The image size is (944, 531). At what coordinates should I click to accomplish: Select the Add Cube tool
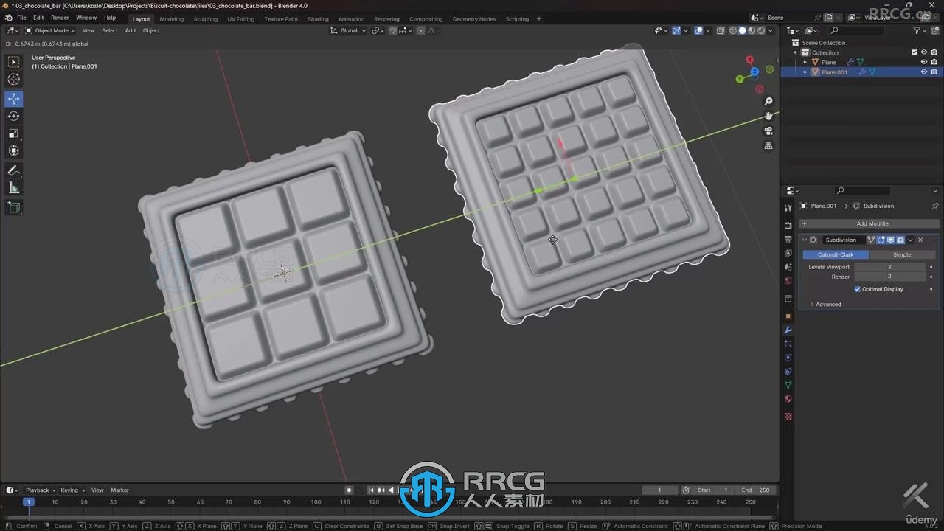[x=14, y=208]
